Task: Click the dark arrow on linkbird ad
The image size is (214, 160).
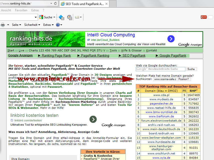Action: pyautogui.click(x=93, y=119)
